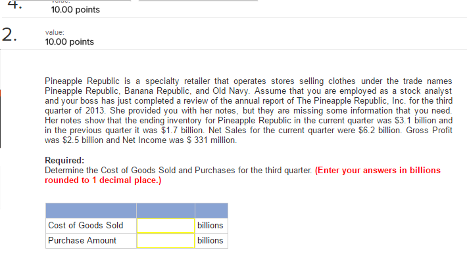Click the partially visible question 4 number

click(14, 4)
